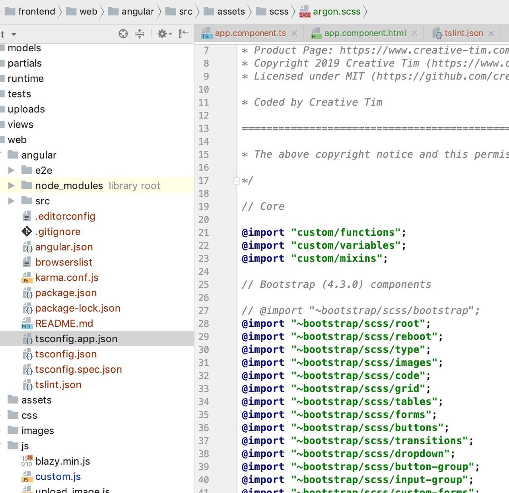509x493 pixels.
Task: Click the karma.conf.js JavaScript file icon
Action: click(x=27, y=278)
